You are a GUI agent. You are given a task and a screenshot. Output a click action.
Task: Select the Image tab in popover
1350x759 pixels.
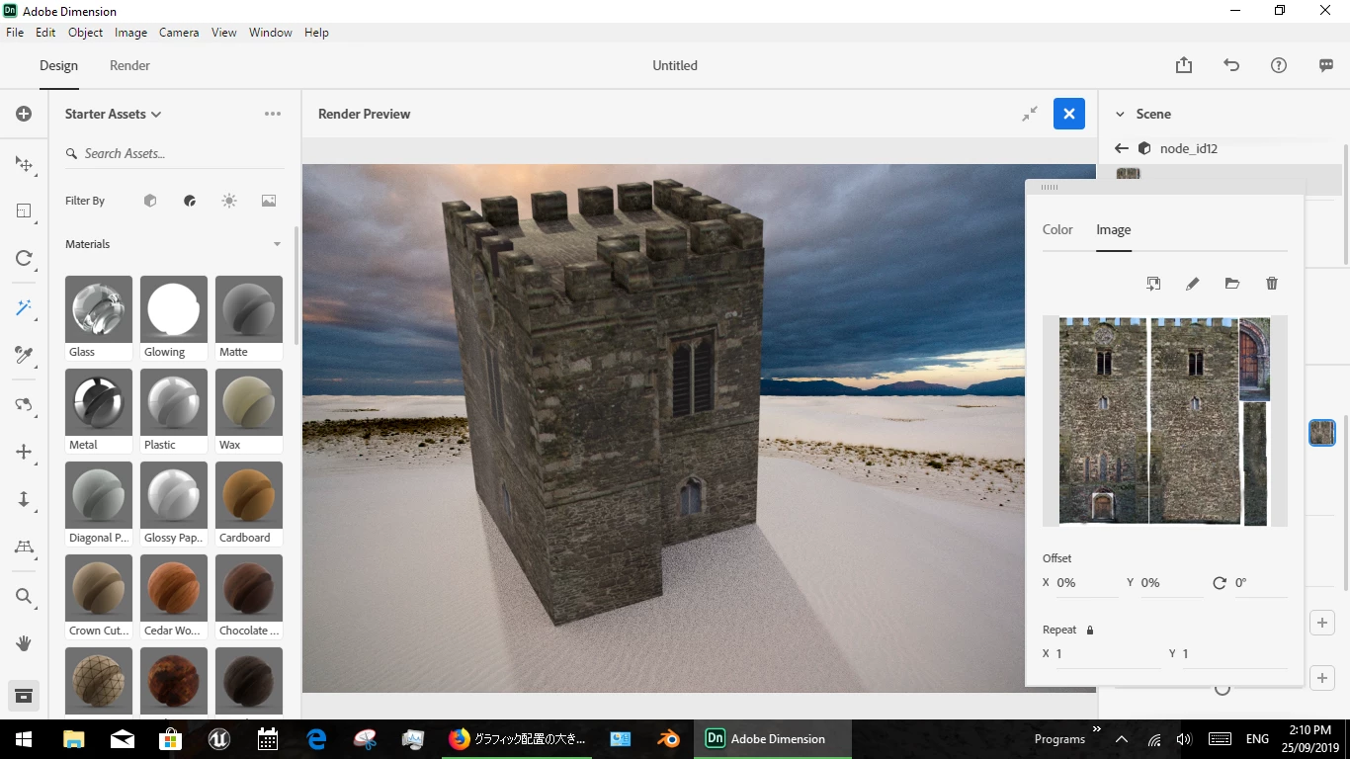[1113, 229]
